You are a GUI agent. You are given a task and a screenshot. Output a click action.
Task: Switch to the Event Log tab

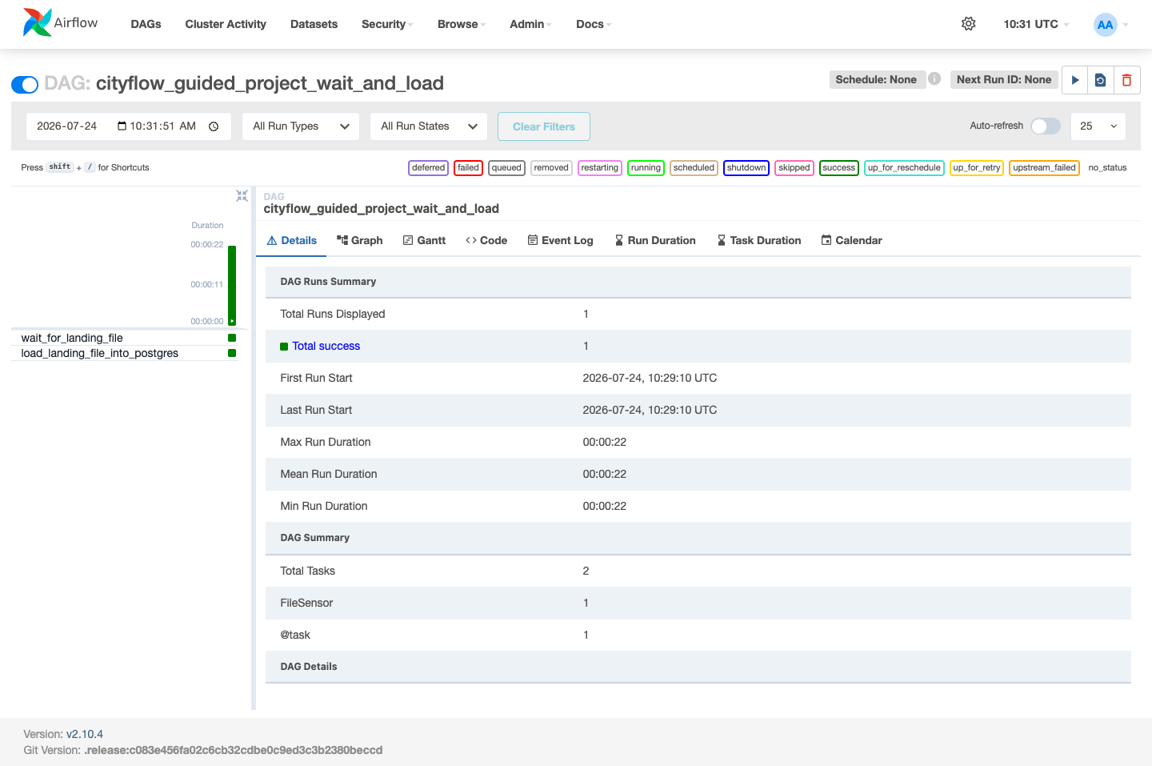click(x=560, y=240)
